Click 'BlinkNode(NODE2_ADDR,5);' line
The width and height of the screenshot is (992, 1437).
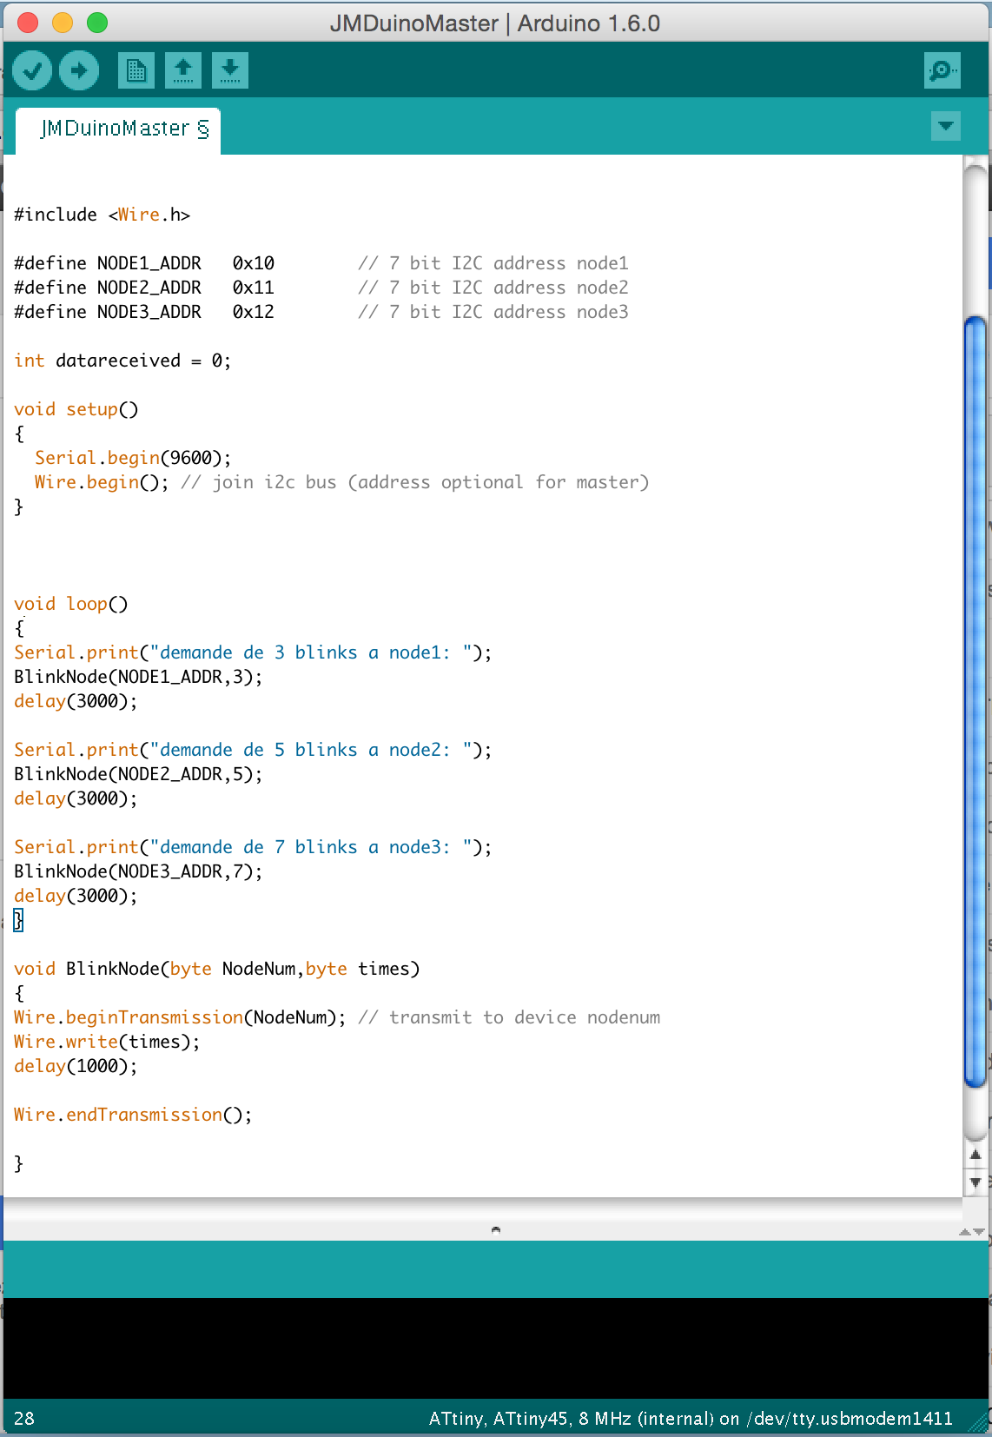[138, 774]
